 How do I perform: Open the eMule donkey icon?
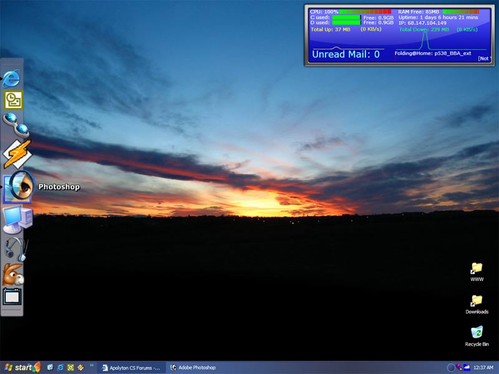tap(12, 274)
